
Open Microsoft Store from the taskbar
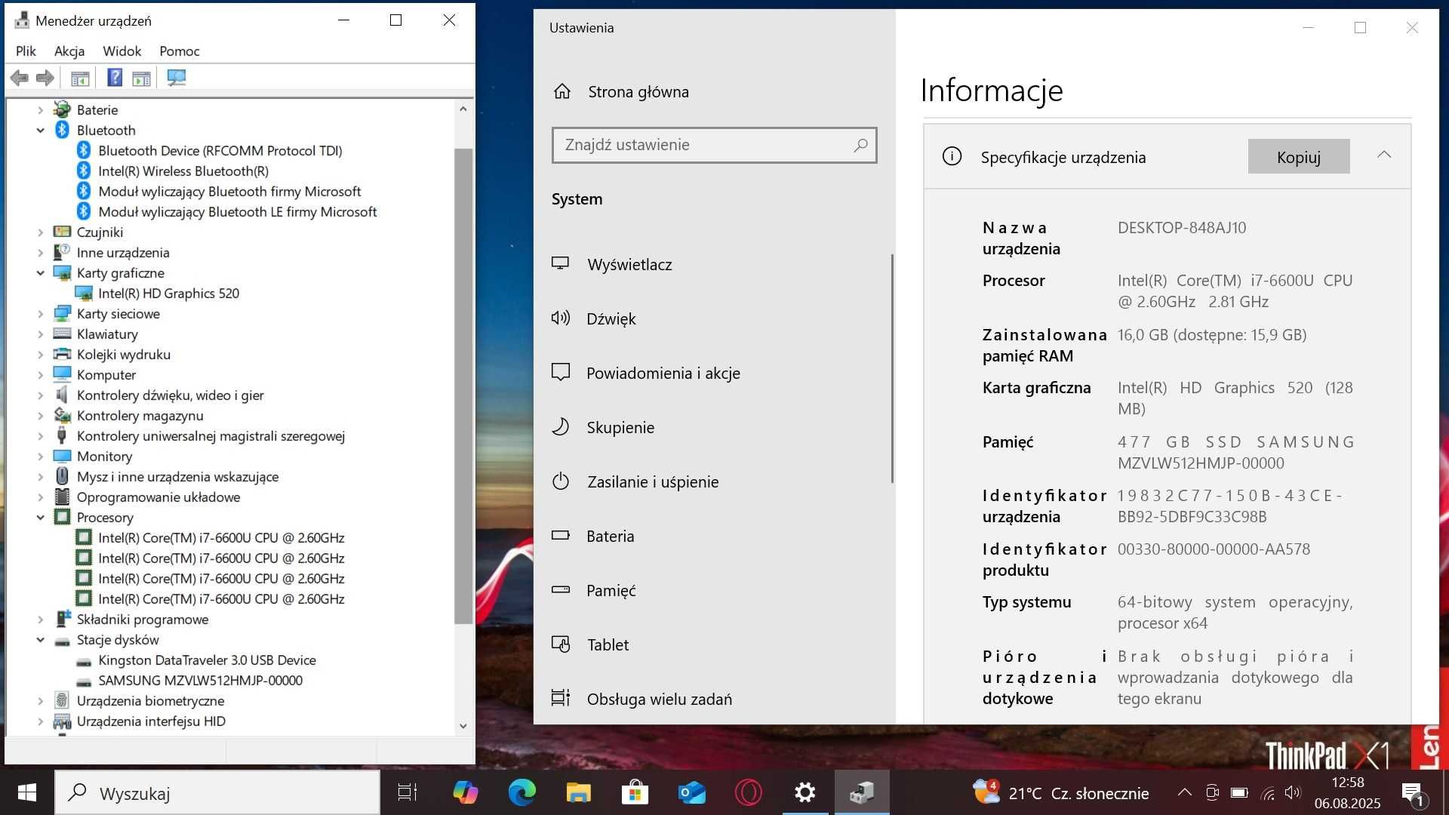pos(635,792)
